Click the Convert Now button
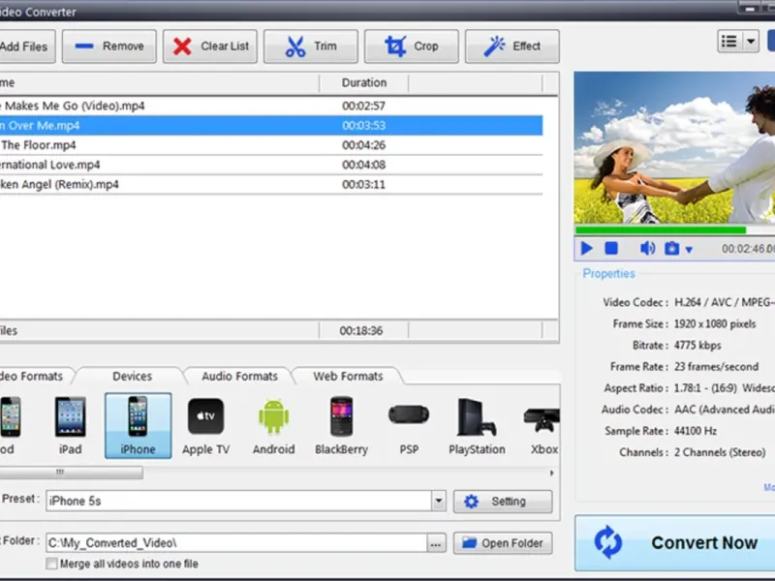Screen dimensions: 775x581 (676, 542)
